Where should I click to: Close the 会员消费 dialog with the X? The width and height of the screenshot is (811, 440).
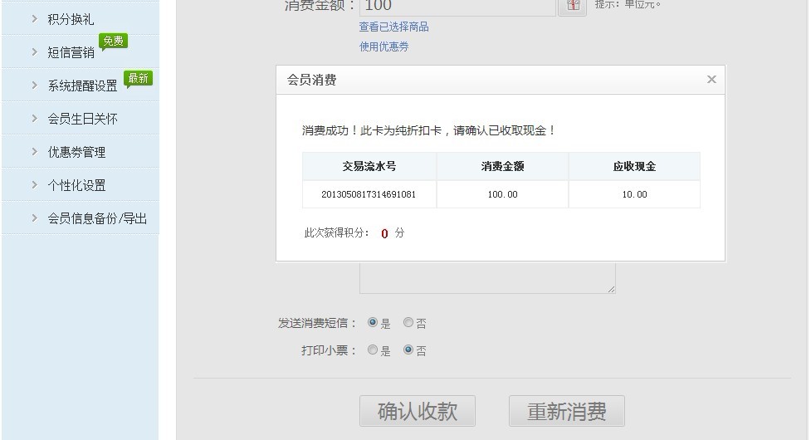711,80
